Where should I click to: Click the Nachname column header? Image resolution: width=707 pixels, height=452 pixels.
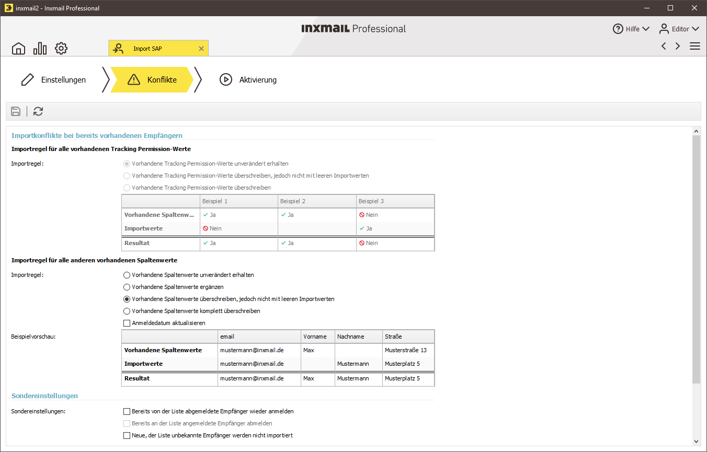[359, 337]
